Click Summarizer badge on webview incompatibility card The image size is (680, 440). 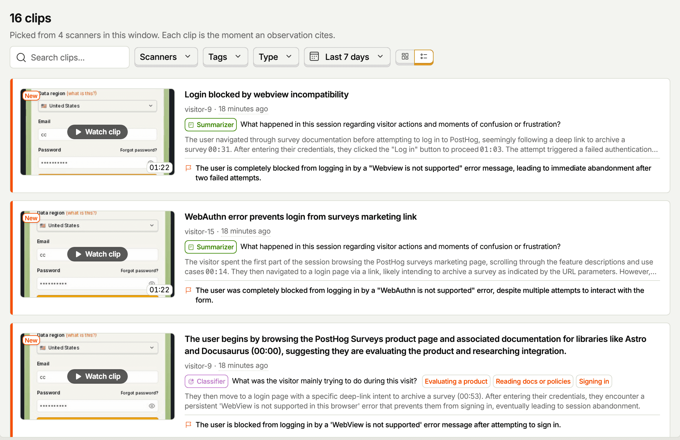211,125
